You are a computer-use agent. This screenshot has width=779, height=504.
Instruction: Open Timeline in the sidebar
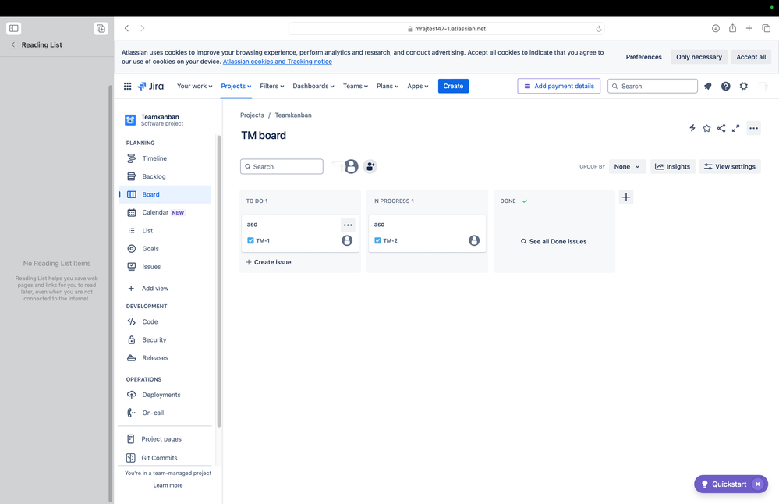pyautogui.click(x=165, y=158)
